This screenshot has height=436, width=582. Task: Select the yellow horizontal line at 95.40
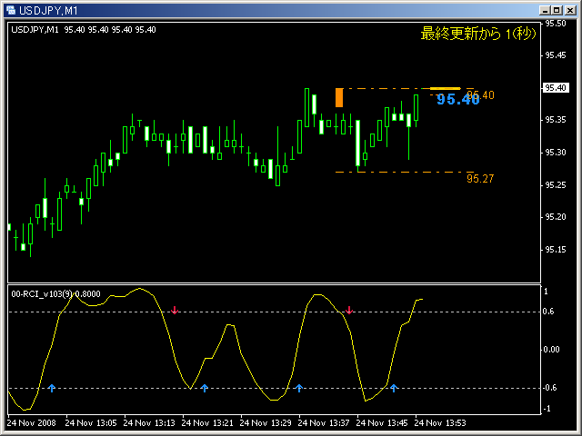[445, 89]
